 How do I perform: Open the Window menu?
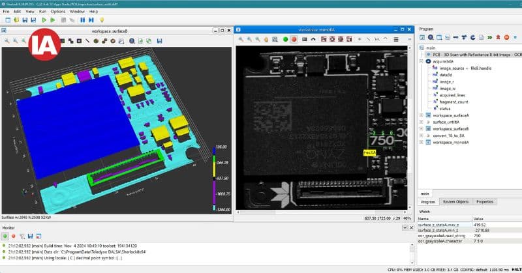(x=77, y=11)
